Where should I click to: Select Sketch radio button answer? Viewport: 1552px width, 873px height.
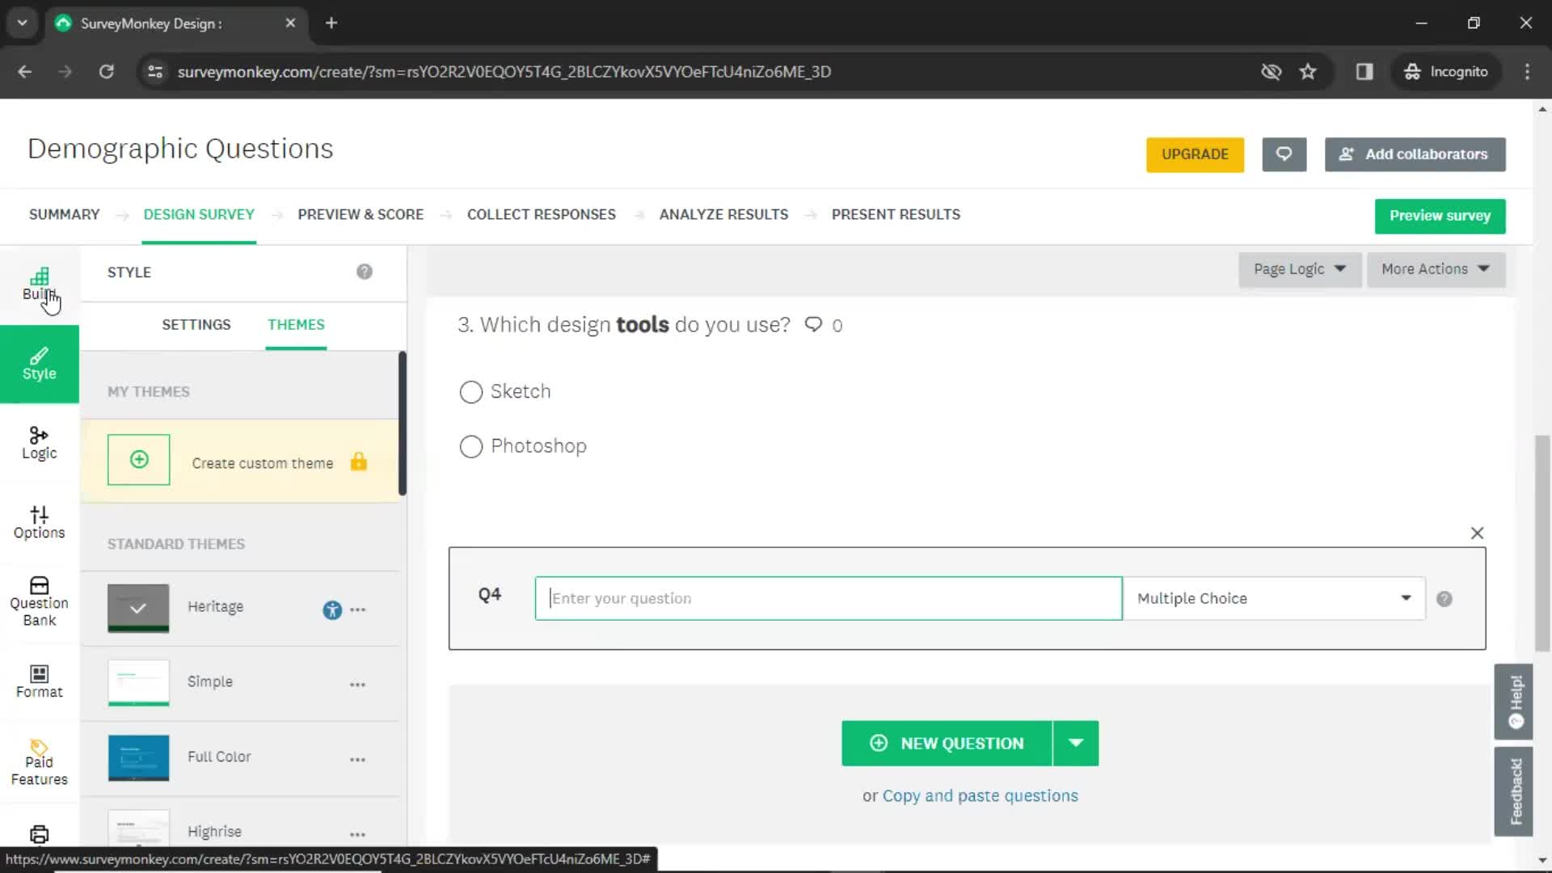[470, 391]
